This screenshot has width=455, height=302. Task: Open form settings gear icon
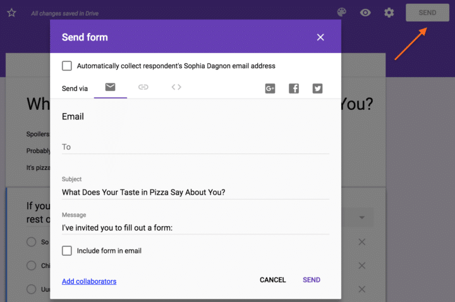389,13
